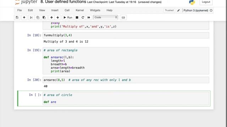
Task: Move selected cell up
Action: point(51,17)
